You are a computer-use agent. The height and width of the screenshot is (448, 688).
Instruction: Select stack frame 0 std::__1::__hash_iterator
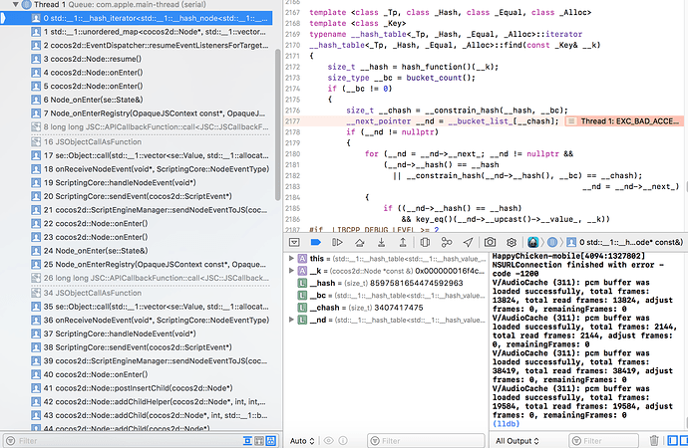(x=136, y=18)
